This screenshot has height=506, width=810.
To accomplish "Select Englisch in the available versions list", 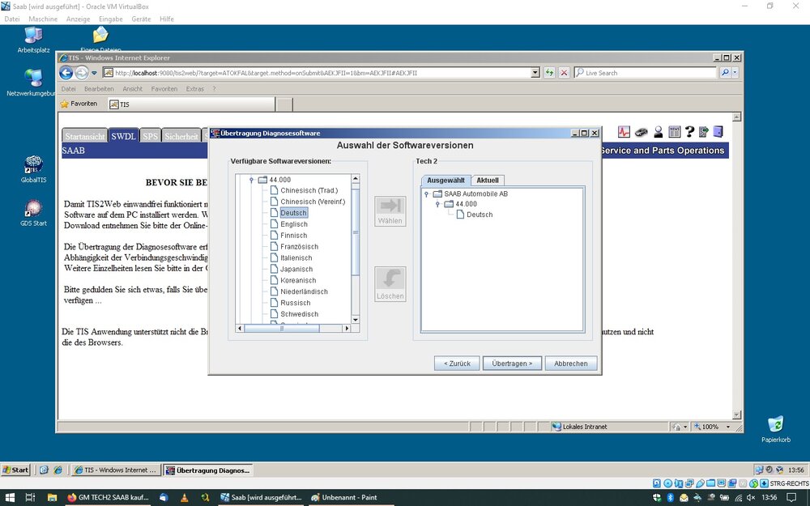I will (x=294, y=224).
